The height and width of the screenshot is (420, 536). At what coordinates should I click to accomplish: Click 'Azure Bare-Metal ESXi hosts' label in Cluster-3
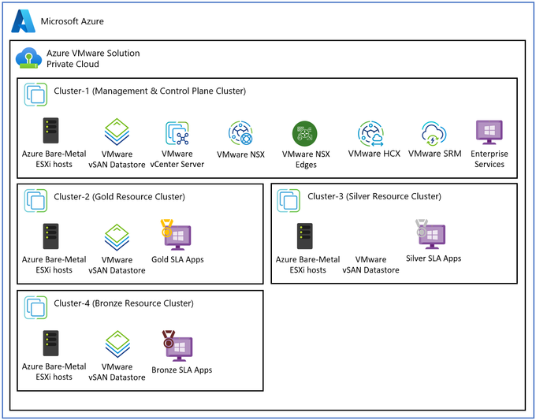[x=307, y=265]
